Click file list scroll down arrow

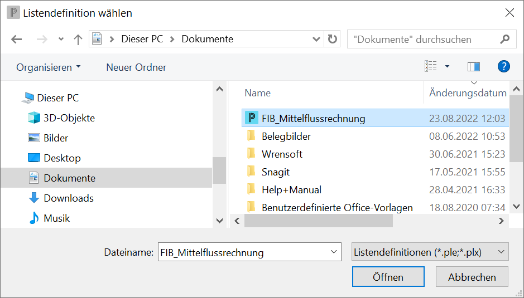[516, 207]
